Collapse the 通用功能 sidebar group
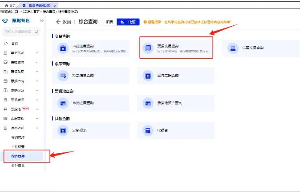The image size is (300, 192). tap(36, 128)
